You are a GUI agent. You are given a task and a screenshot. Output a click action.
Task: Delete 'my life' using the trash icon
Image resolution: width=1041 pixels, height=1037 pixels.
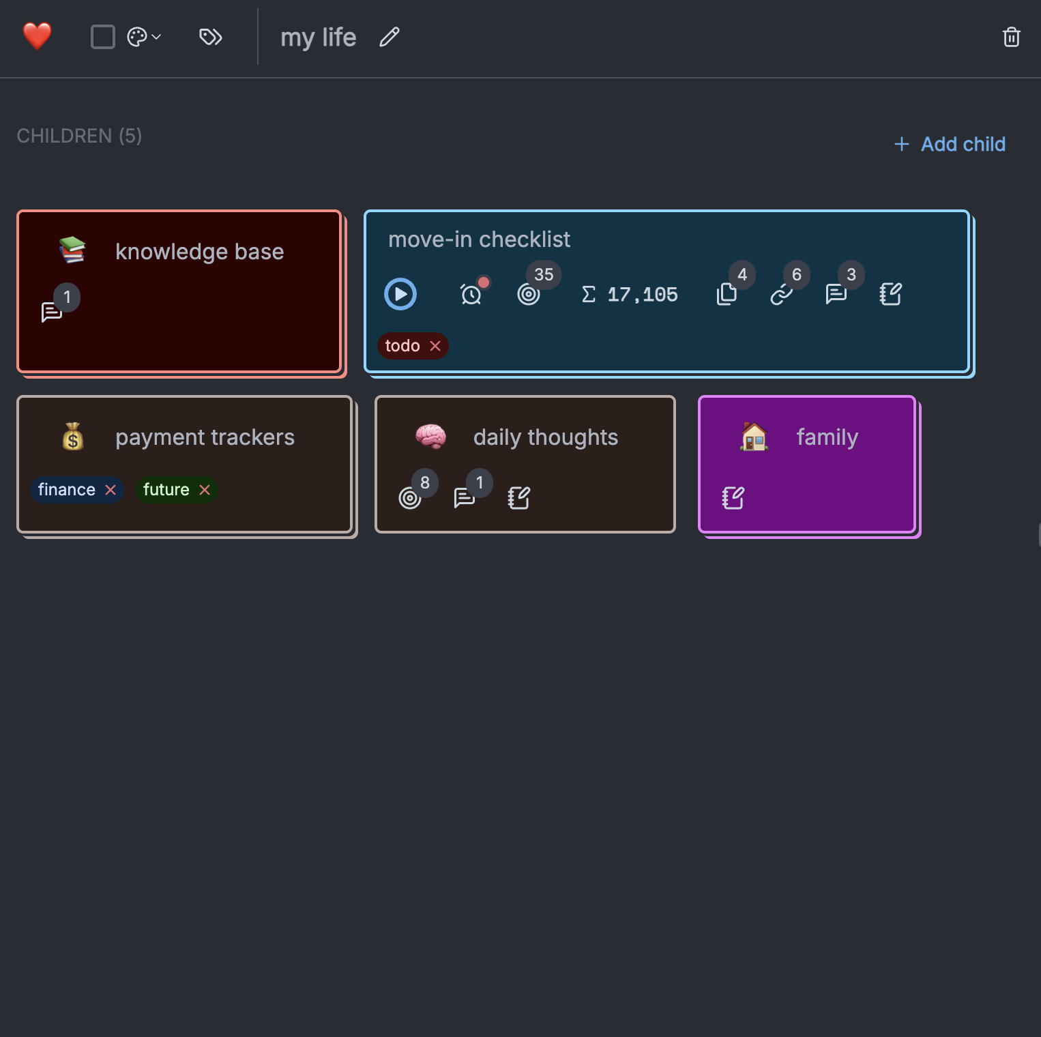(1012, 37)
